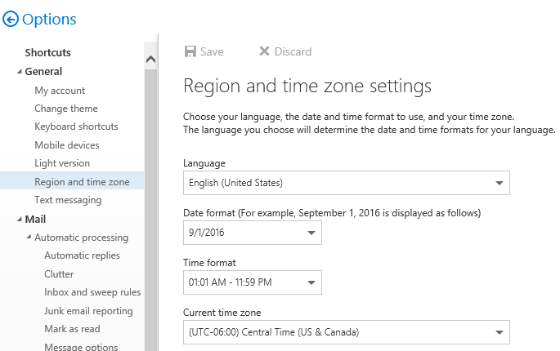This screenshot has width=560, height=351.
Task: Go to My account settings
Action: pos(60,91)
